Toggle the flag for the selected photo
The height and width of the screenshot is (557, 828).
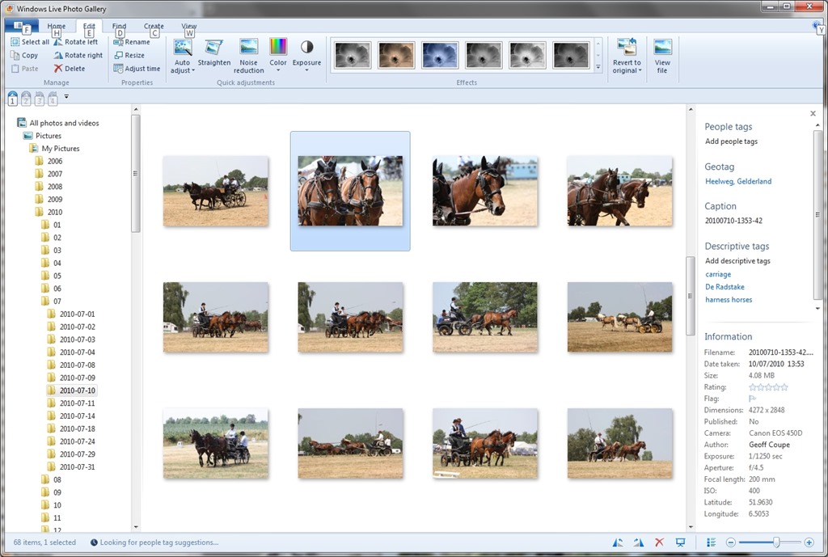[753, 399]
